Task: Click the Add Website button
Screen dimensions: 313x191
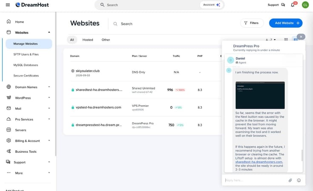Action: [x=286, y=23]
